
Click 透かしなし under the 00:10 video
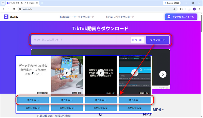[67, 100]
